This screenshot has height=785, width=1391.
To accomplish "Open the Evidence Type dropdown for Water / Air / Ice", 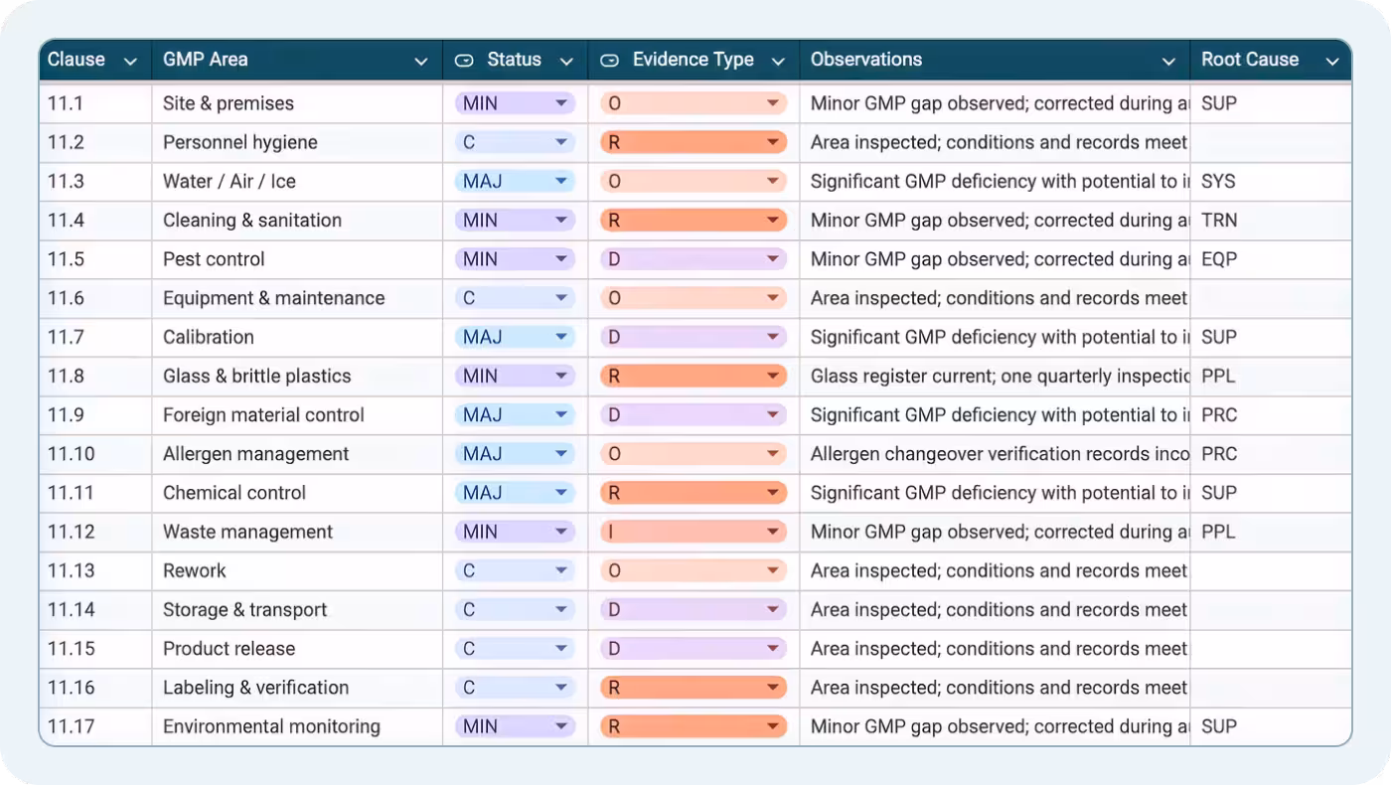I will (x=776, y=181).
